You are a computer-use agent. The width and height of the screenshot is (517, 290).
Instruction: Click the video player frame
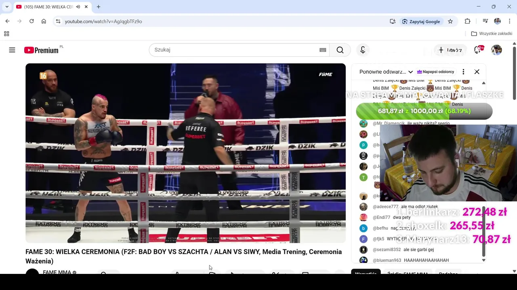click(185, 153)
